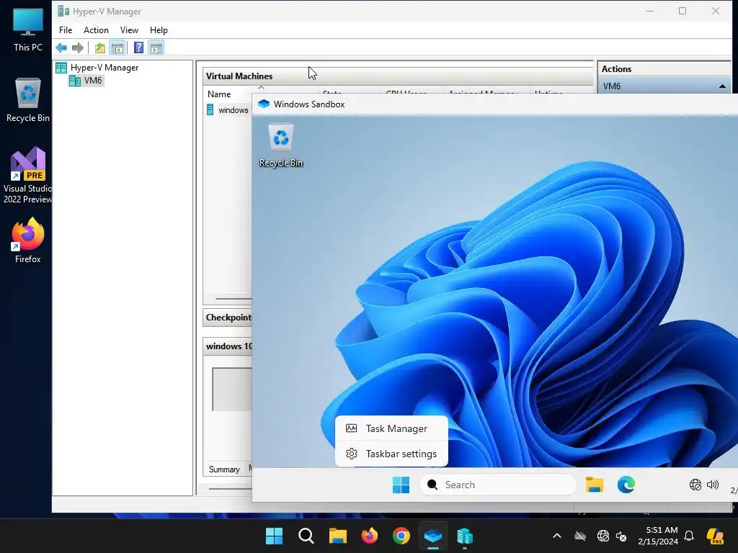This screenshot has width=738, height=553.
Task: Collapse the VM6 section in Actions pane
Action: point(722,86)
